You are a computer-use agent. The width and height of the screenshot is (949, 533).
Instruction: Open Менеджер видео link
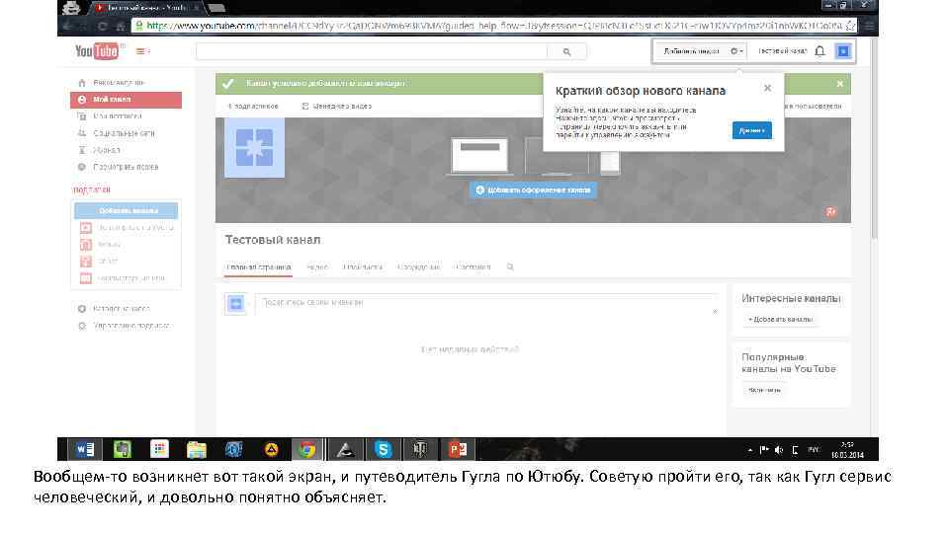(x=336, y=107)
